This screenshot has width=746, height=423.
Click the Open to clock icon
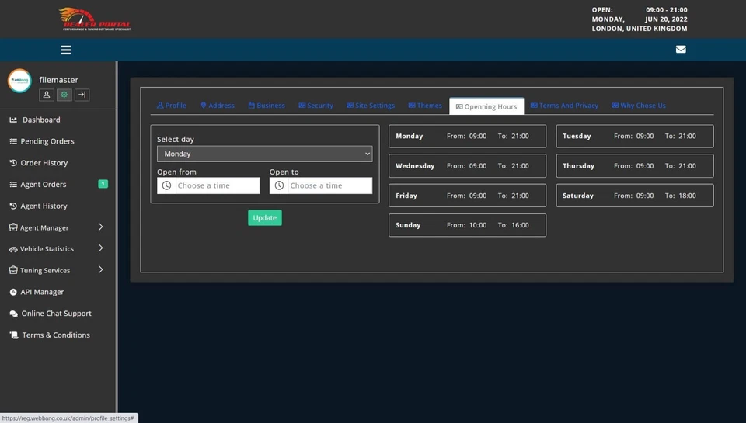279,185
